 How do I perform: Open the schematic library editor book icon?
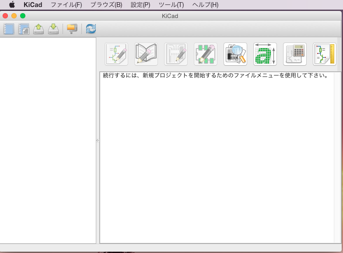146,54
